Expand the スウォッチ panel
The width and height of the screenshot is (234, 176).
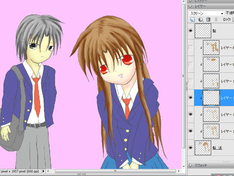190,165
